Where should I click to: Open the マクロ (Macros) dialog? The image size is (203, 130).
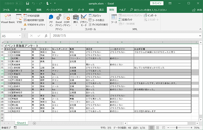point(19,19)
